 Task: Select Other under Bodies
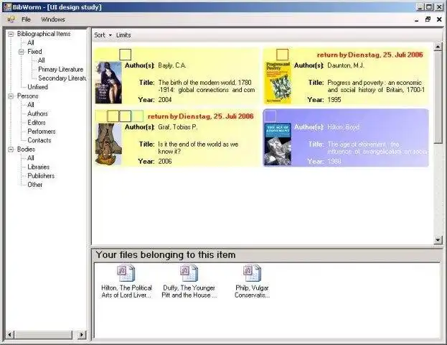tap(34, 185)
